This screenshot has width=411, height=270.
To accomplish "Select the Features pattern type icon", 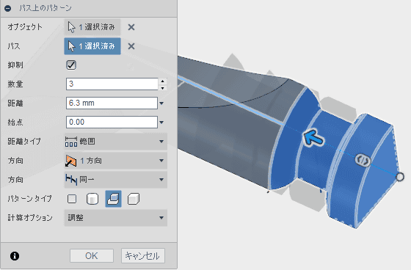I will [x=113, y=199].
